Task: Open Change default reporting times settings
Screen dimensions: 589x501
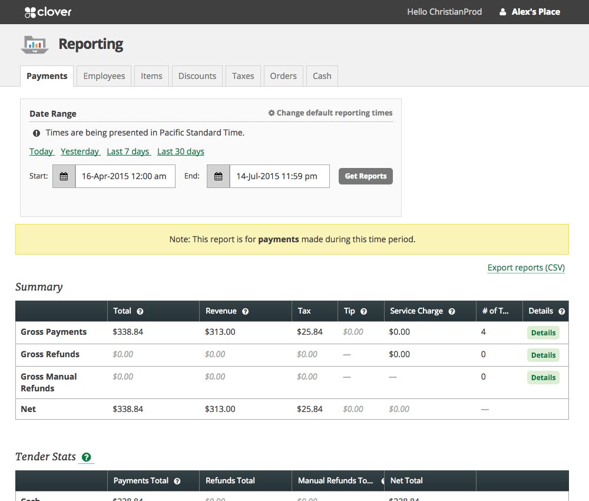Action: point(330,113)
